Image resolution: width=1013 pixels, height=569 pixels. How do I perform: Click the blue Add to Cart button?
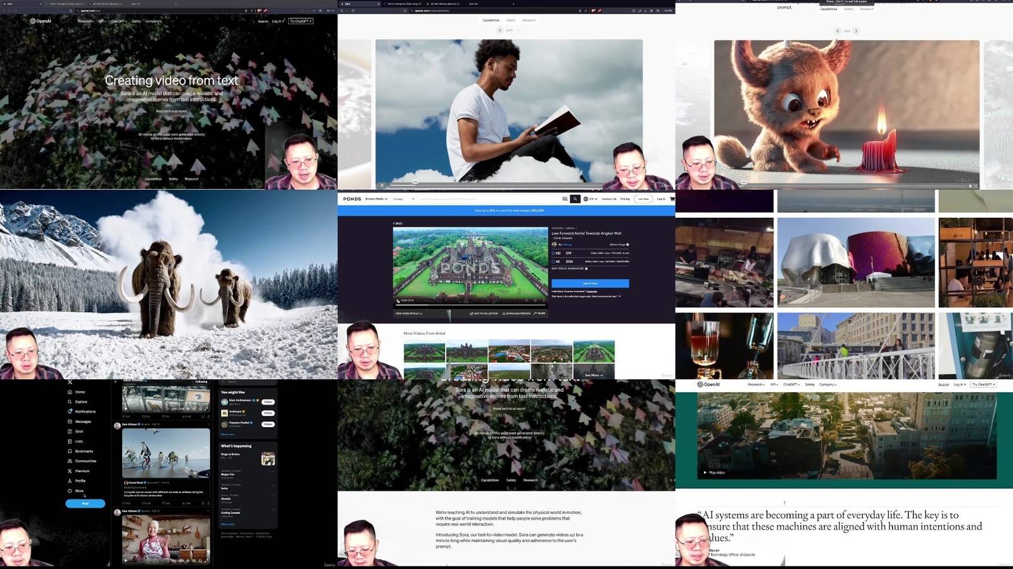[590, 284]
